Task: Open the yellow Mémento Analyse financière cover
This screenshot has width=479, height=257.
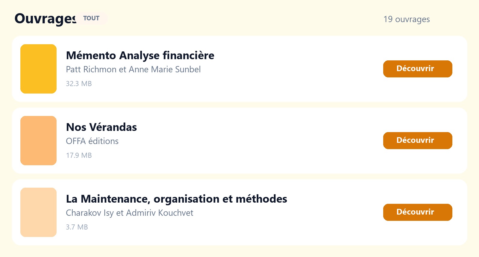Action: 38,69
